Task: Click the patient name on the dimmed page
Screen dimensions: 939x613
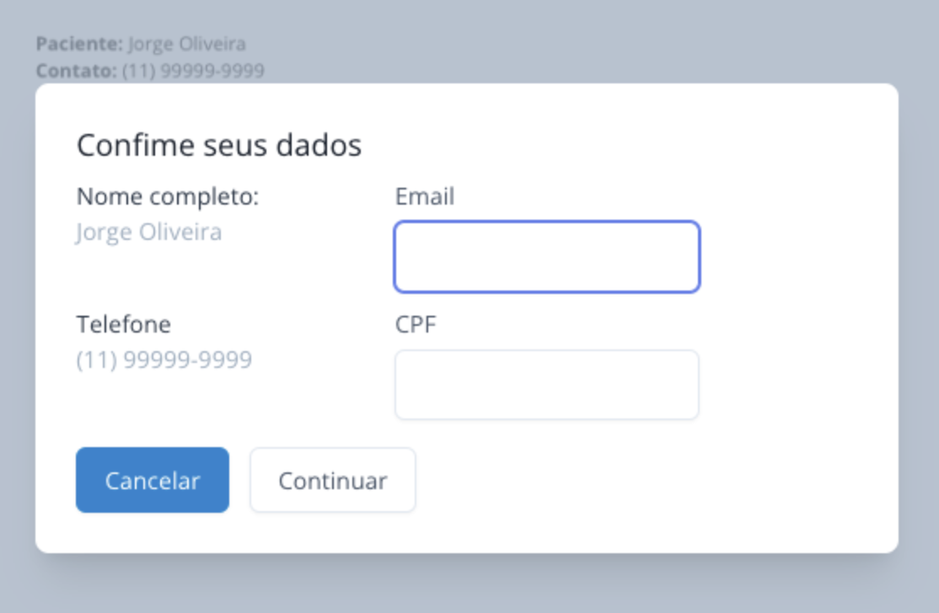Action: (x=186, y=44)
